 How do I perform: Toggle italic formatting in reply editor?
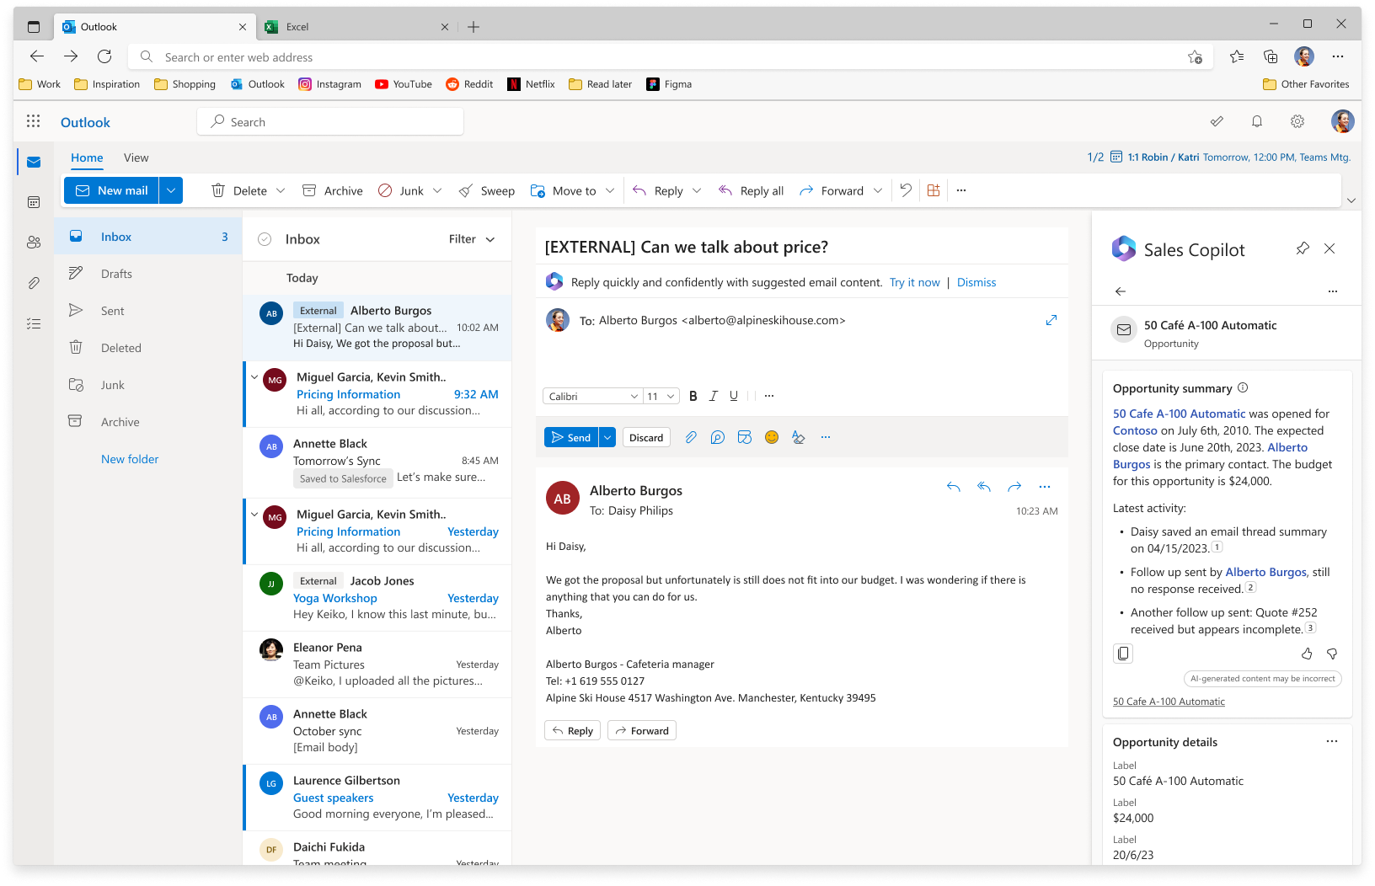[x=713, y=396]
